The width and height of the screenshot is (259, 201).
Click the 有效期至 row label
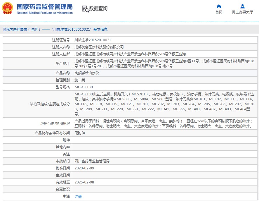pyautogui.click(x=63, y=182)
